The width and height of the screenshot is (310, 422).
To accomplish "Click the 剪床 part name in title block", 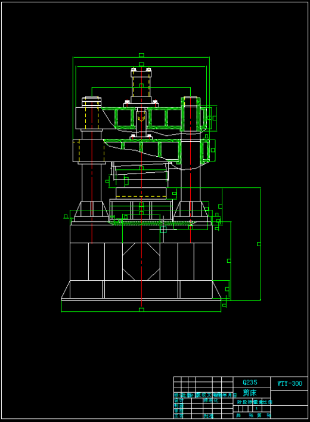I will coord(250,393).
